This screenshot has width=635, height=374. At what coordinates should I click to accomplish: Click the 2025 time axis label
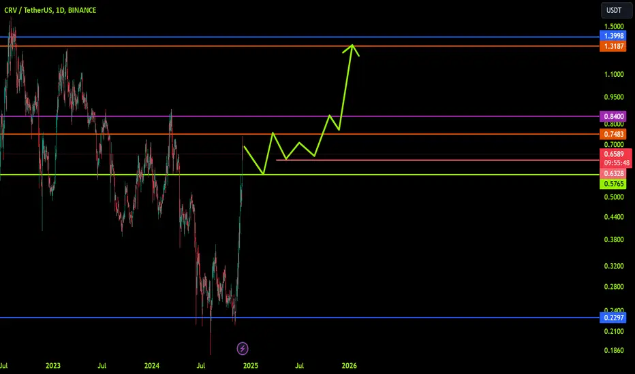pos(251,366)
